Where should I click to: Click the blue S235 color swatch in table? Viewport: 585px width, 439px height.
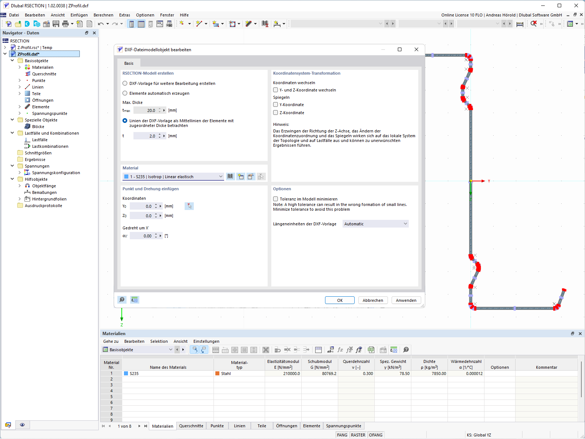[126, 374]
